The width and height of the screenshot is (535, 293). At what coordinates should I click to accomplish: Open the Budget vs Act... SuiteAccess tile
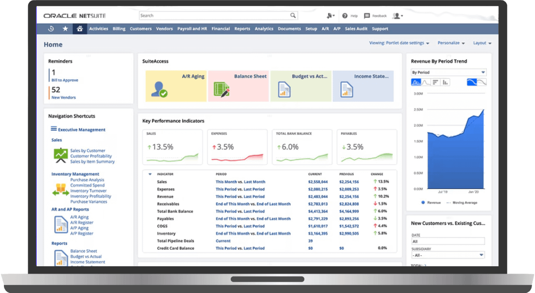[x=301, y=86]
